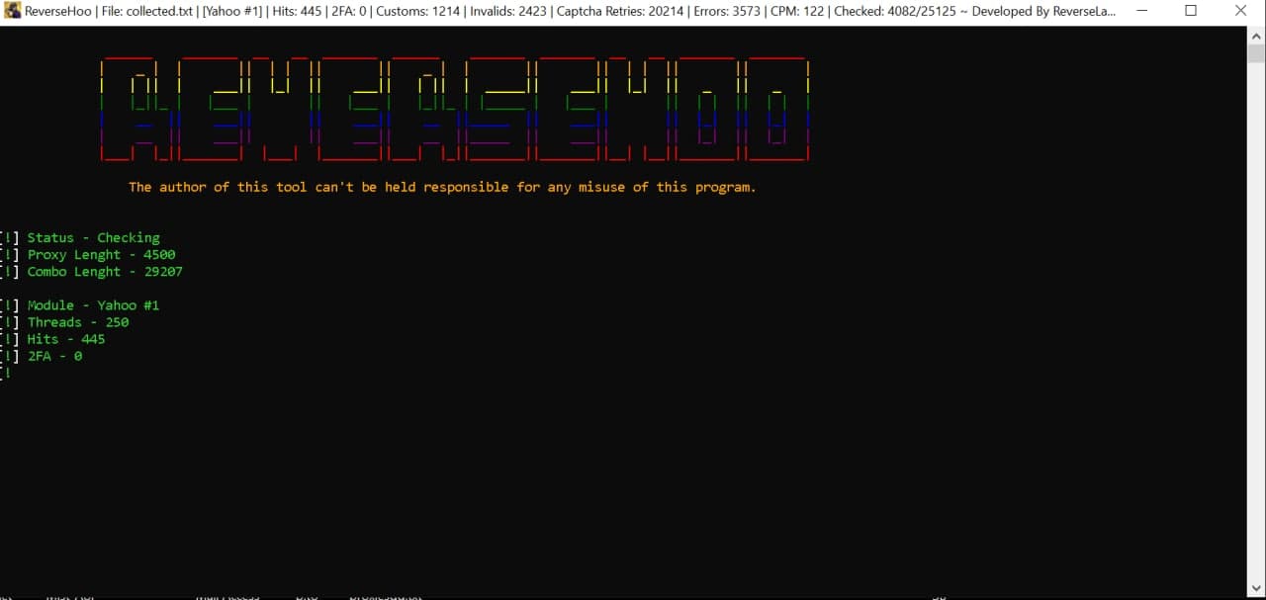Viewport: 1266px width, 600px height.
Task: Click the 'File: collected.txt' label in the title bar
Action: coord(148,11)
